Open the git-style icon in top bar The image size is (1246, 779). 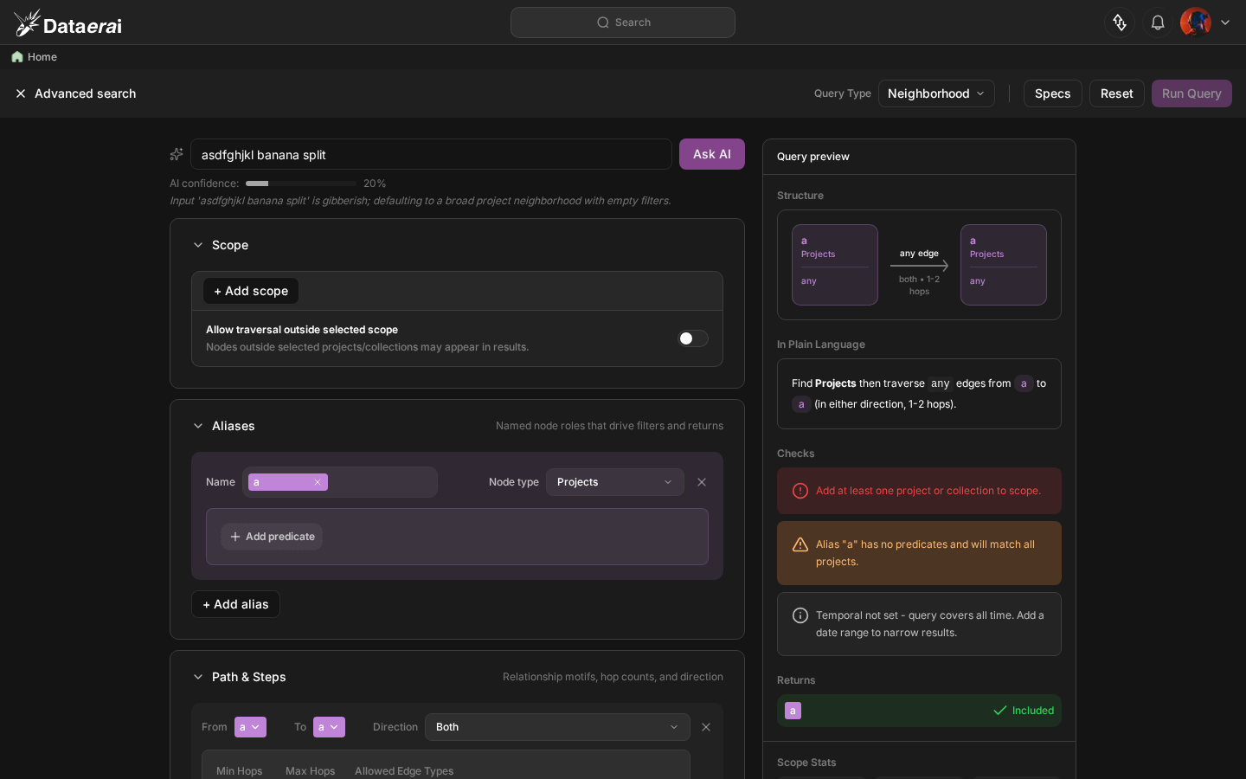pyautogui.click(x=1120, y=23)
